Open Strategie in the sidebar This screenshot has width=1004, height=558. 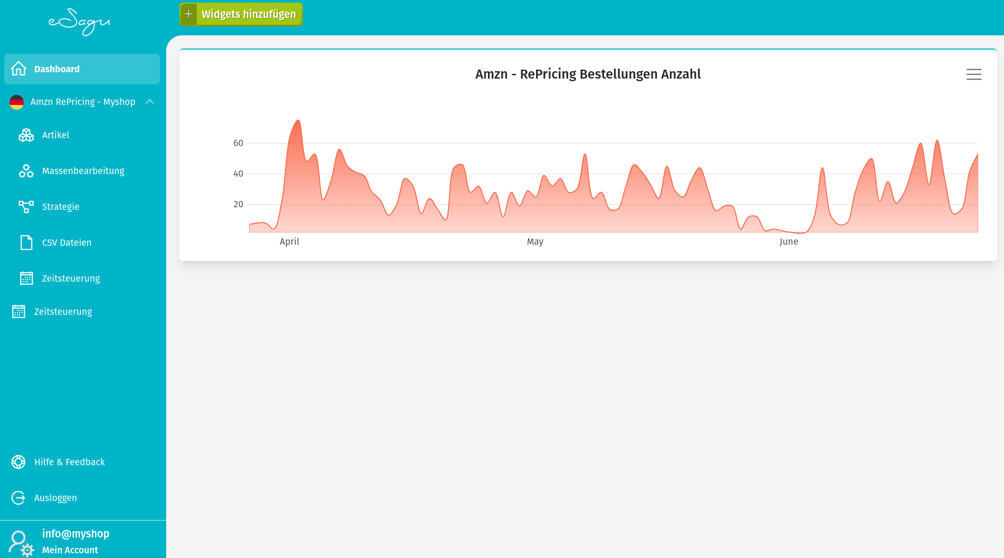(61, 207)
